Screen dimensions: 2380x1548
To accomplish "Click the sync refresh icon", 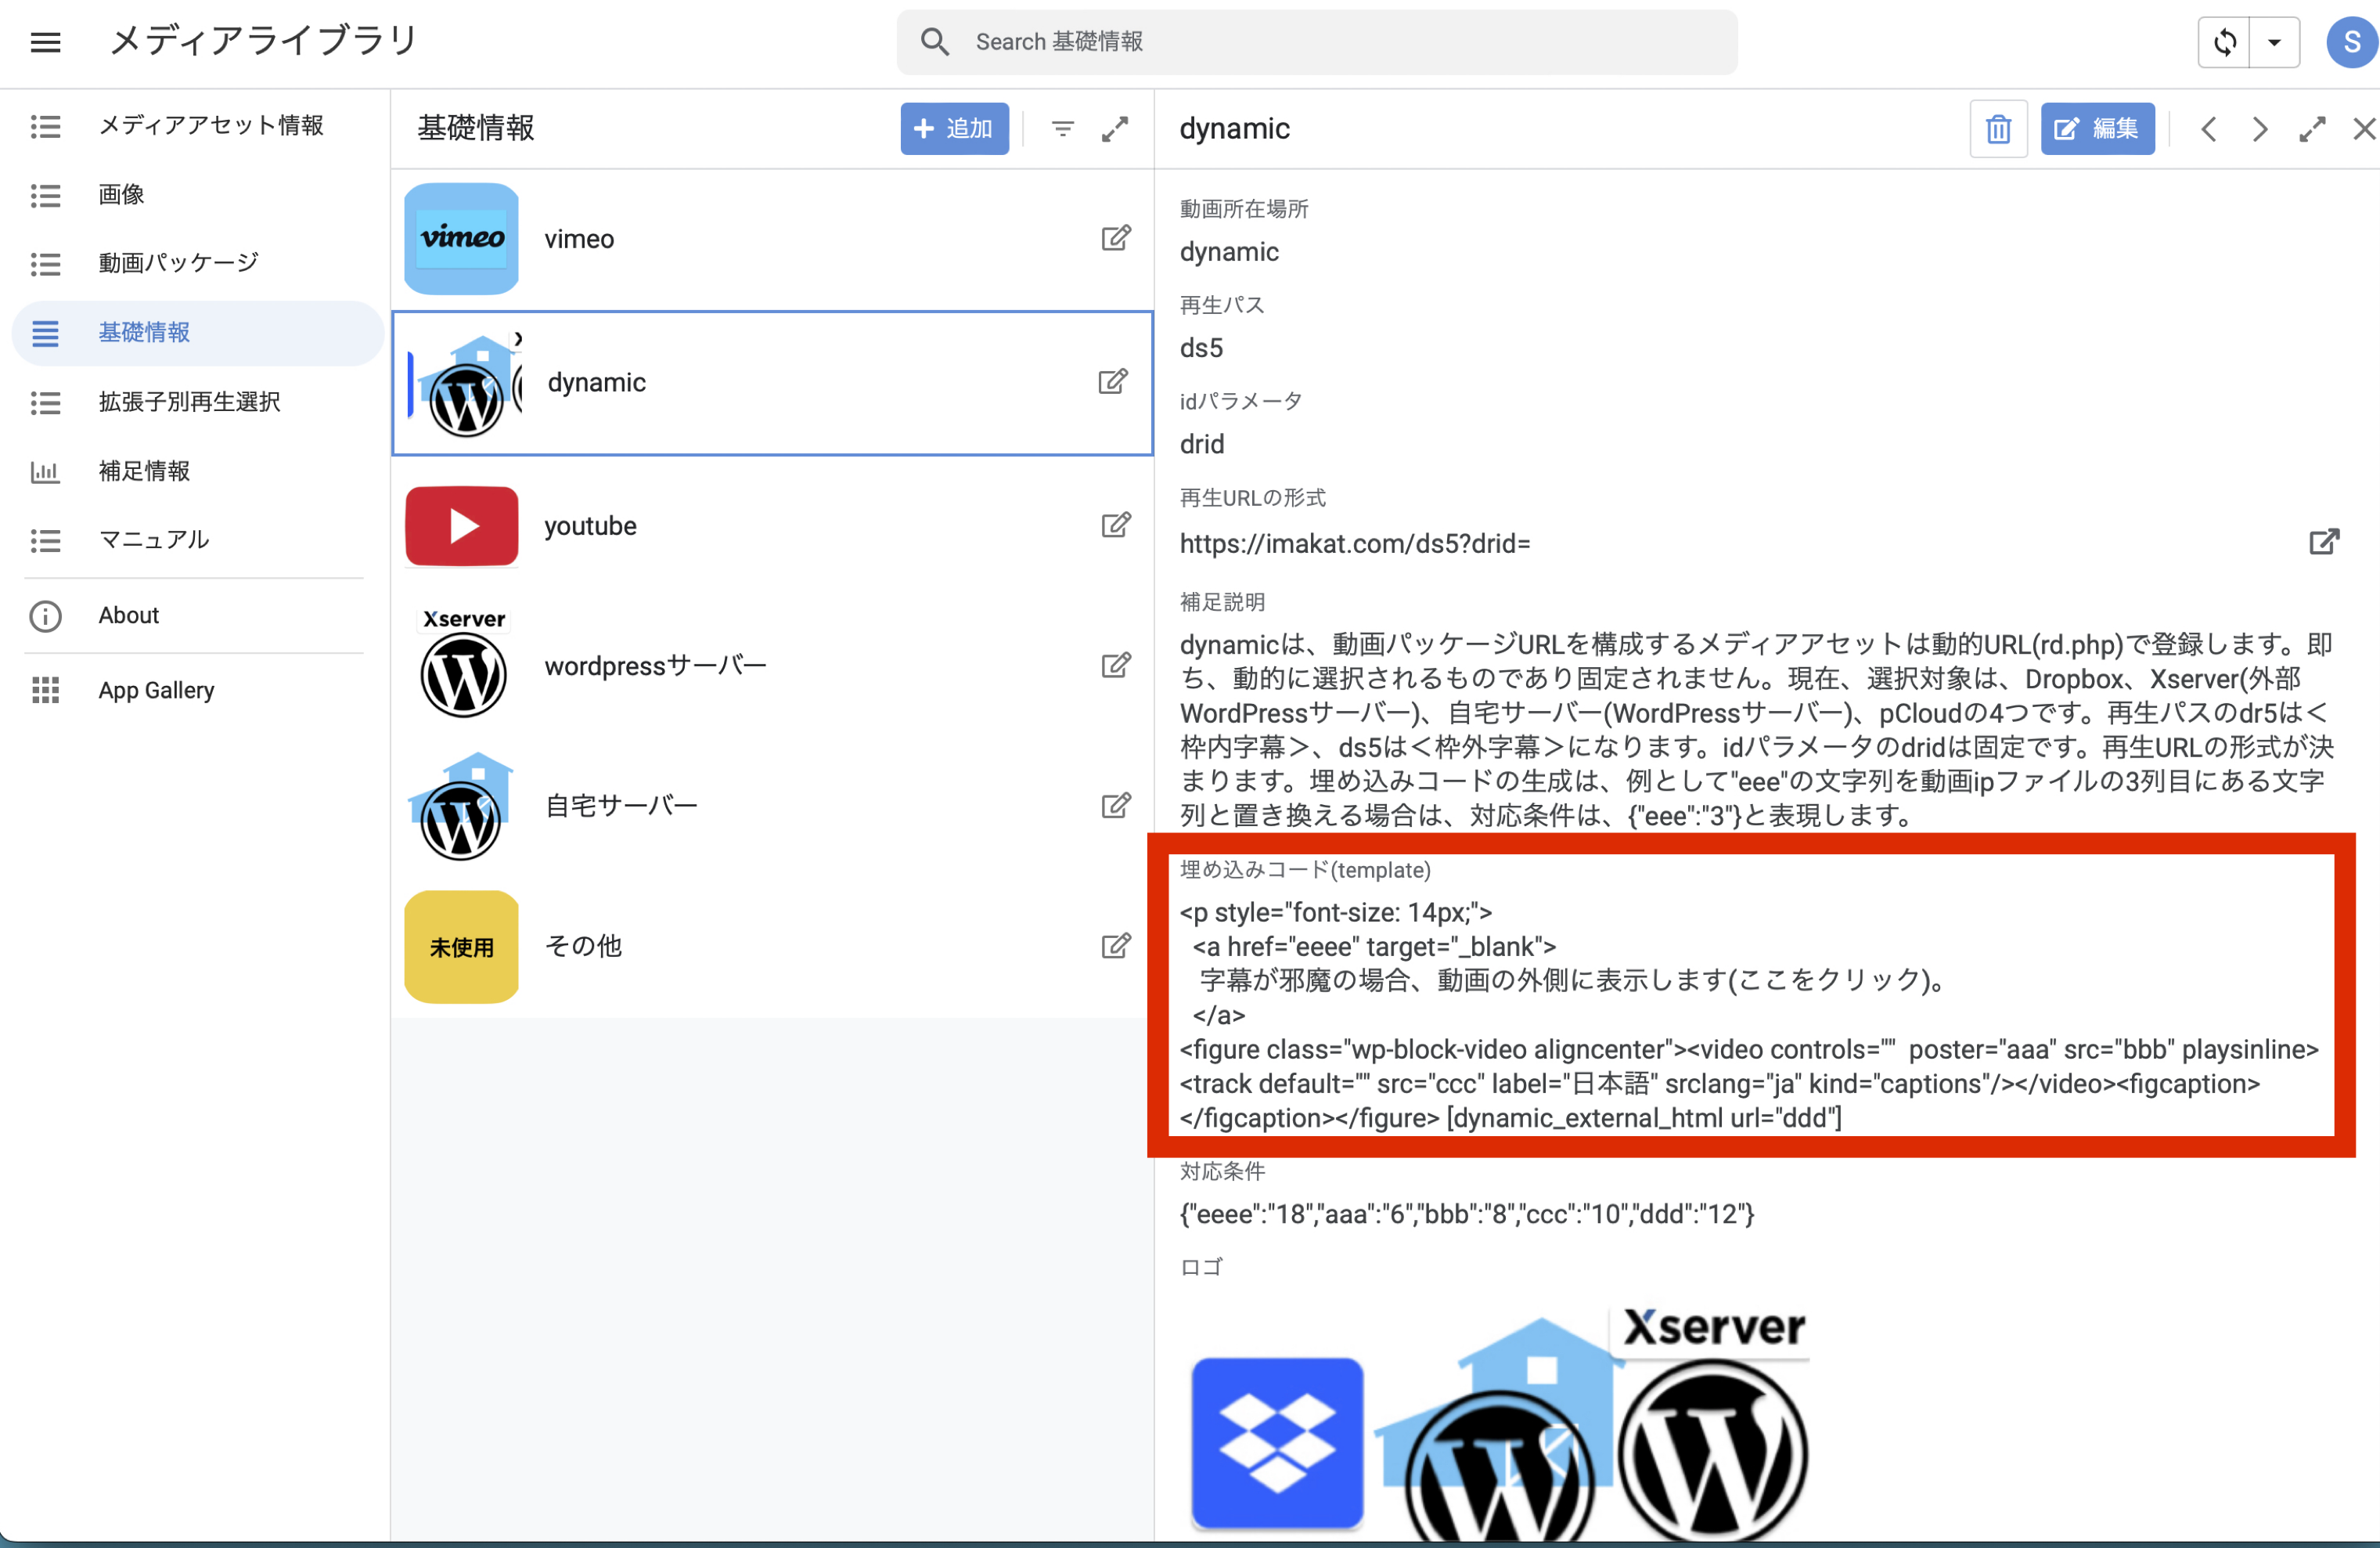I will pyautogui.click(x=2224, y=42).
